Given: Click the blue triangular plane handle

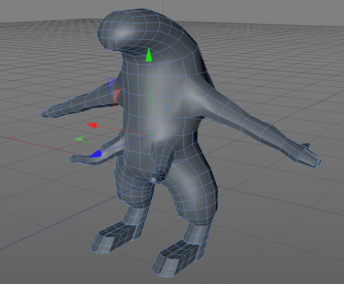Looking at the screenshot, I should point(112,84).
